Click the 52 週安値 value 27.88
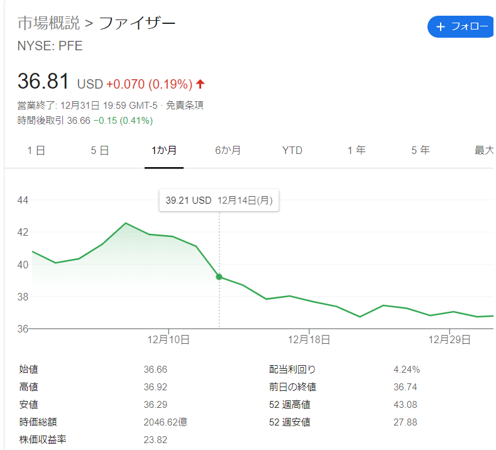 405,422
